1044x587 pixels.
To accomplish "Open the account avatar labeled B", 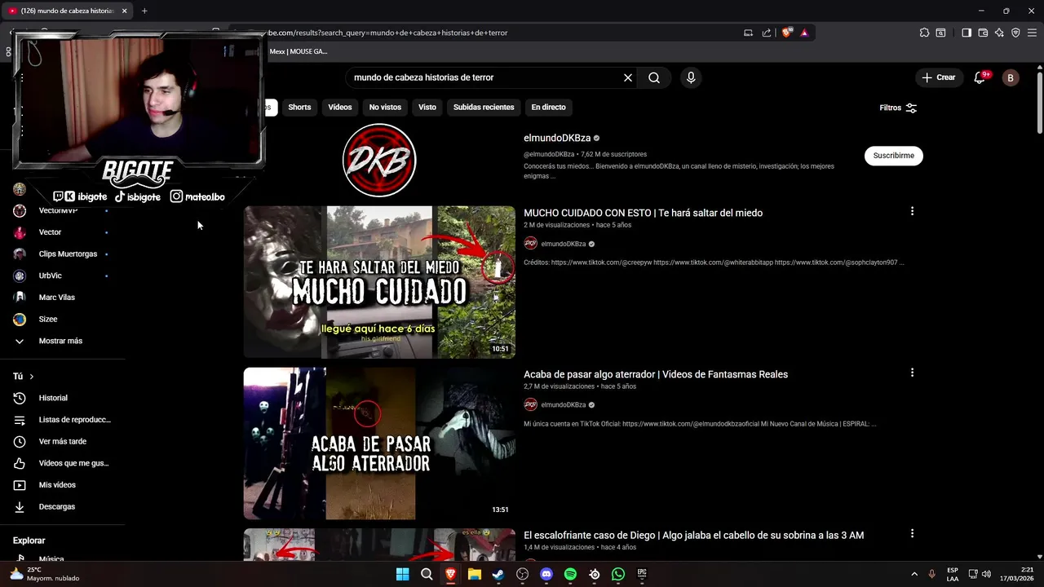I will [1011, 77].
